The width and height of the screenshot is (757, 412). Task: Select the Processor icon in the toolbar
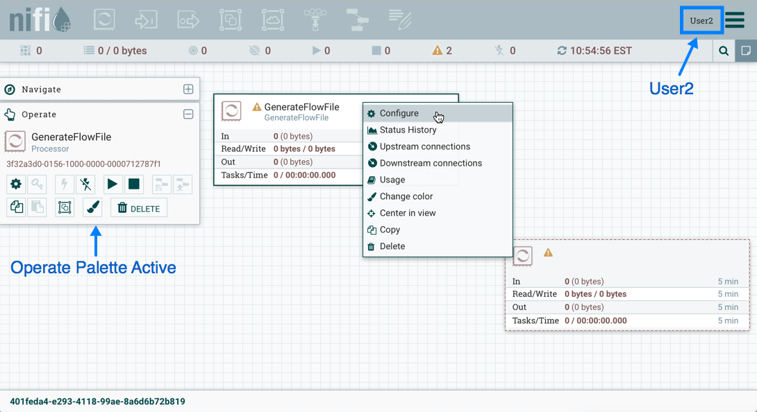[104, 19]
